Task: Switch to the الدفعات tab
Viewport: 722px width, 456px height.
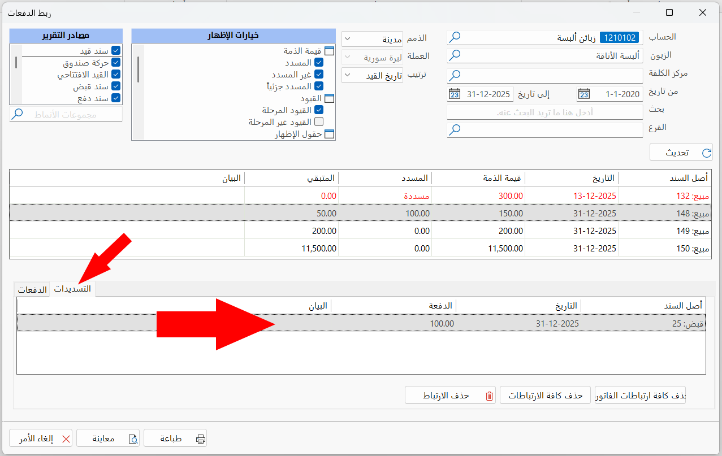Action: click(x=32, y=288)
